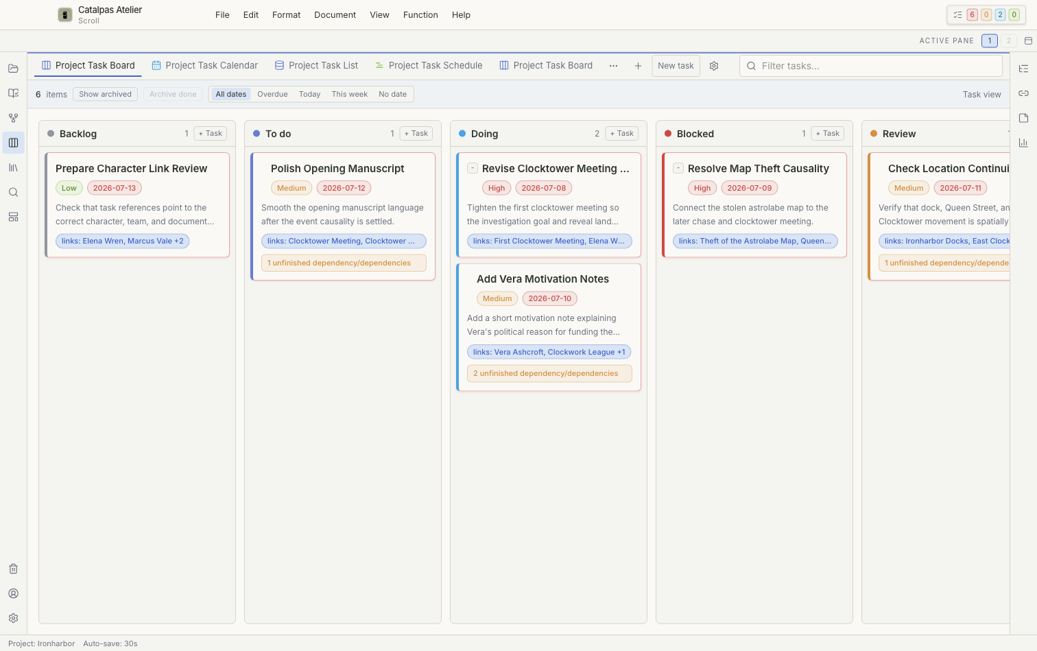
Task: Open the layout blocks sidebar icon
Action: coord(13,217)
